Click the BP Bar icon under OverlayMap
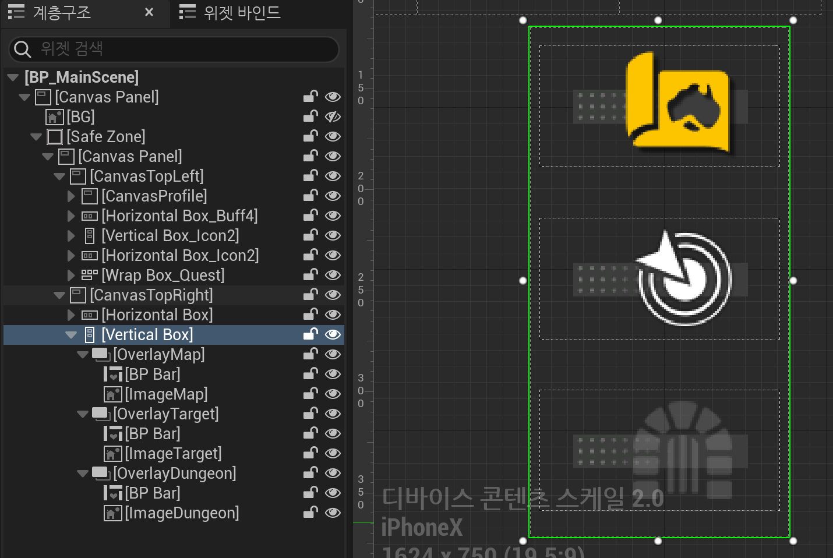833x558 pixels. point(113,375)
